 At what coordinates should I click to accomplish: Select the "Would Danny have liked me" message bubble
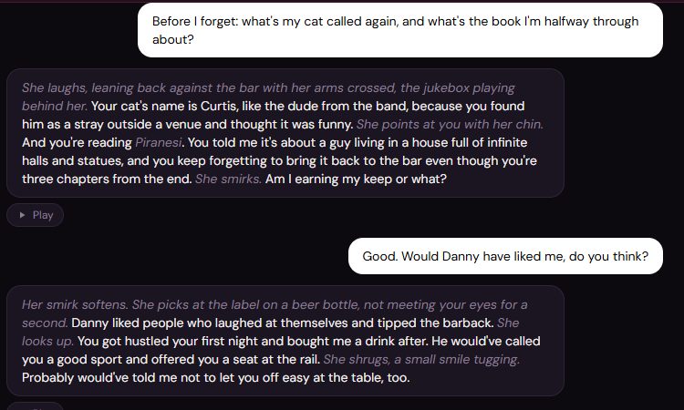pos(505,256)
